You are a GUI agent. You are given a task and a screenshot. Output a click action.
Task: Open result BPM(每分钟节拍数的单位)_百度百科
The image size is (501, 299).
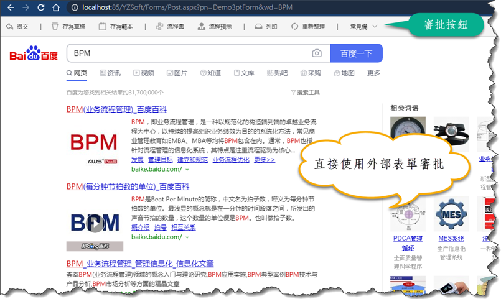click(x=128, y=186)
